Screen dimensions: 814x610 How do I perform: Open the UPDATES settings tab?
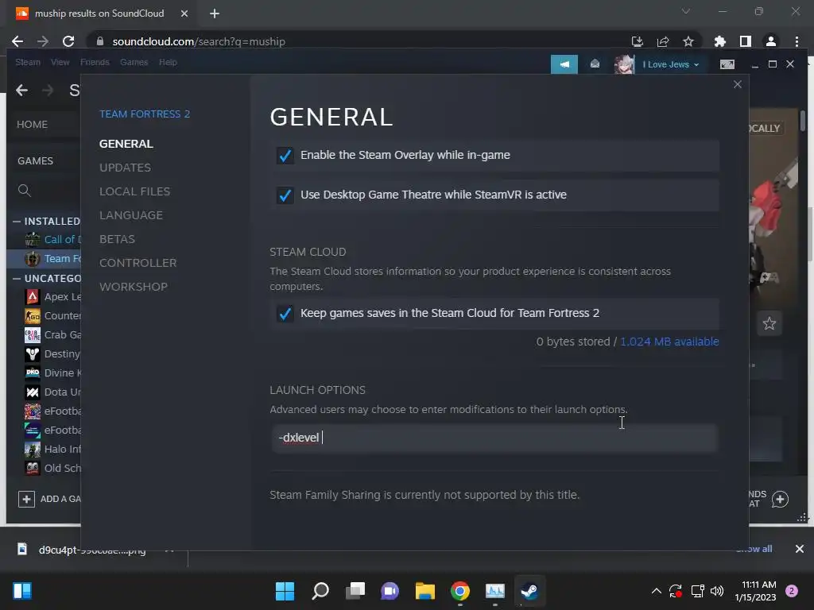click(x=125, y=168)
